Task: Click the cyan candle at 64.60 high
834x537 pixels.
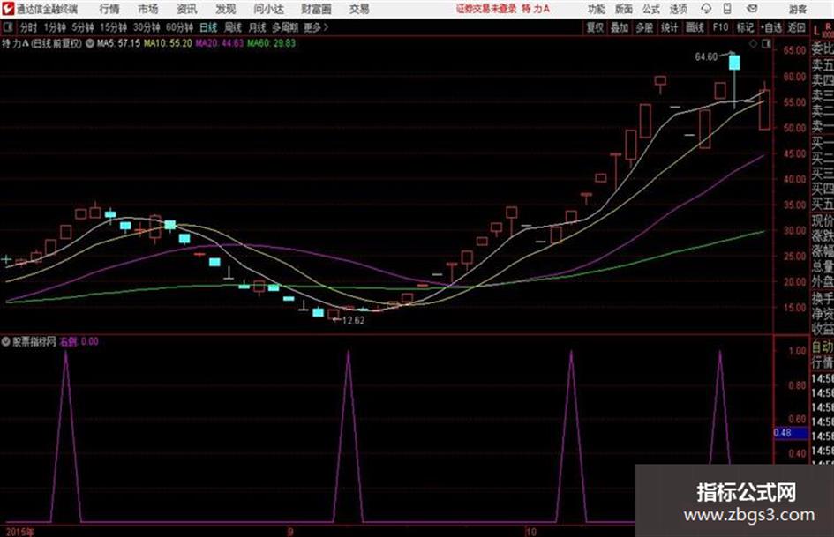Action: 734,63
